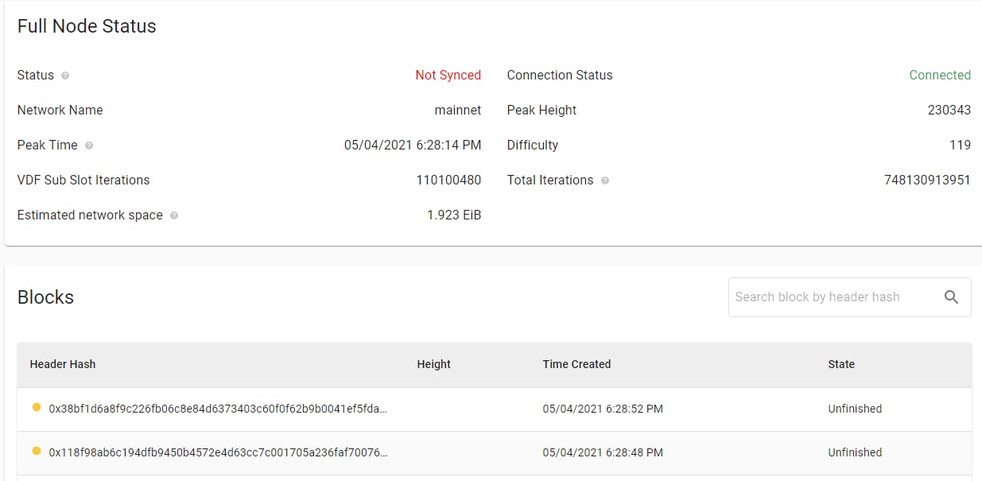Click yellow status dot for block 0x38bf1d6a8f9c
The width and height of the screenshot is (982, 481).
tap(36, 408)
